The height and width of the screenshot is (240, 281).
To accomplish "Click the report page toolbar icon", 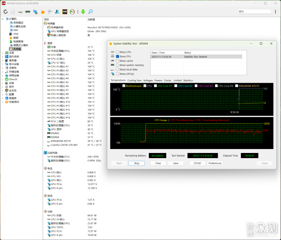I will [x=13, y=12].
